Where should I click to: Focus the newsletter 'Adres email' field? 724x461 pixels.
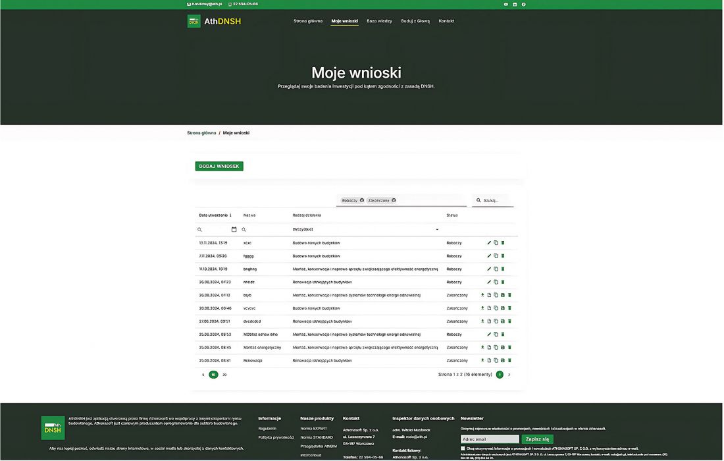[490, 439]
